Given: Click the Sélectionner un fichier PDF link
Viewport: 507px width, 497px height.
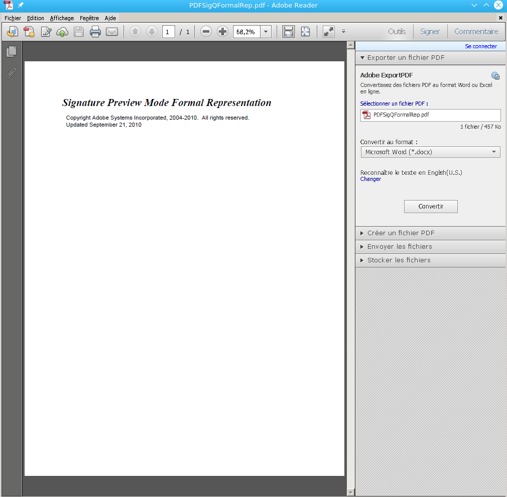Looking at the screenshot, I should click(394, 104).
